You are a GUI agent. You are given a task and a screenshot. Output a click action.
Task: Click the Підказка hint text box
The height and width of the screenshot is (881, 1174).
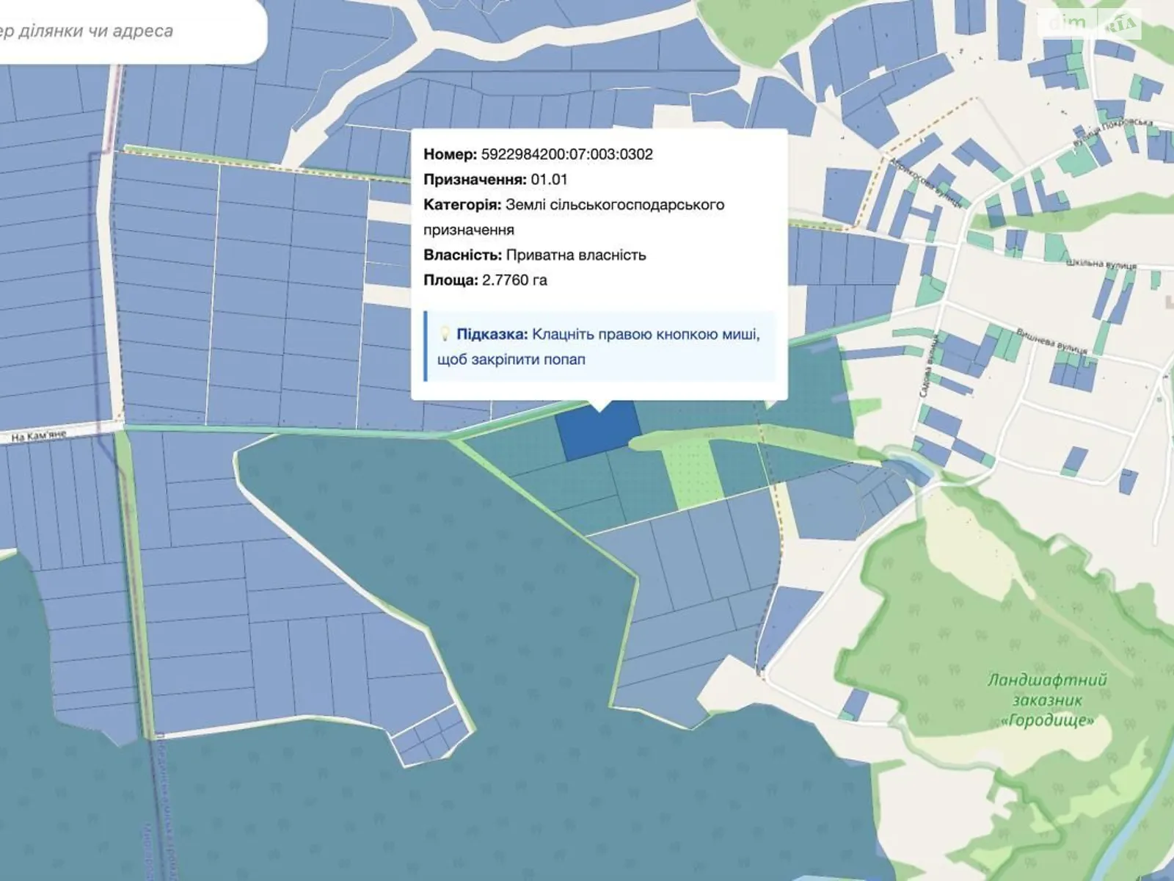tap(600, 347)
